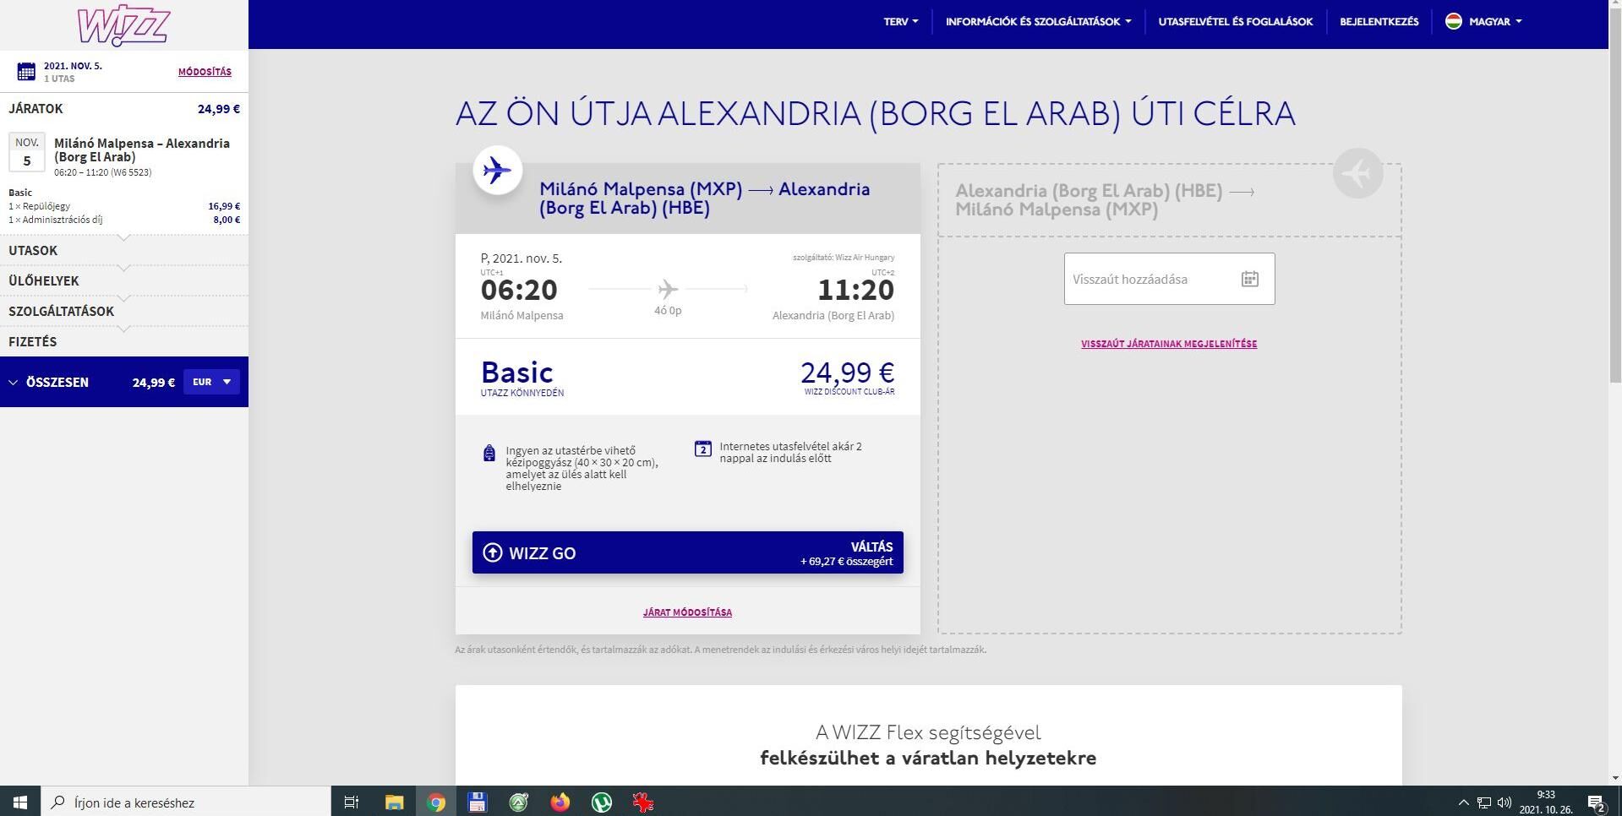Open Windows Start menu

pos(20,802)
